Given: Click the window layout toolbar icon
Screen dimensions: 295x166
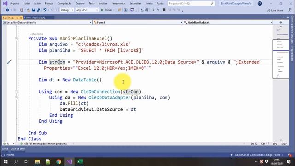Looking at the screenshot, I should (132, 10).
